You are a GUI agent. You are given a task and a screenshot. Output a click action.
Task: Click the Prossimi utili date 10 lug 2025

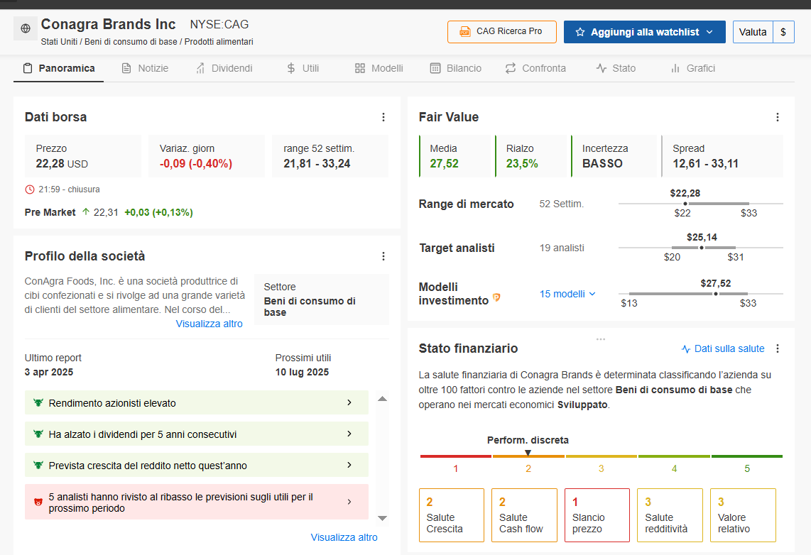[302, 372]
